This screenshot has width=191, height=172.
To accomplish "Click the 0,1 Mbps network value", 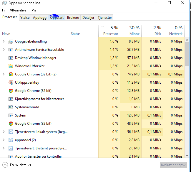I will point(175,74).
